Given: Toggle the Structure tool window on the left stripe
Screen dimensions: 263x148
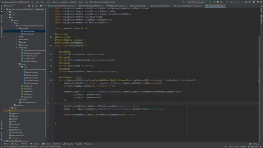Looking at the screenshot, I should pyautogui.click(x=2, y=125).
